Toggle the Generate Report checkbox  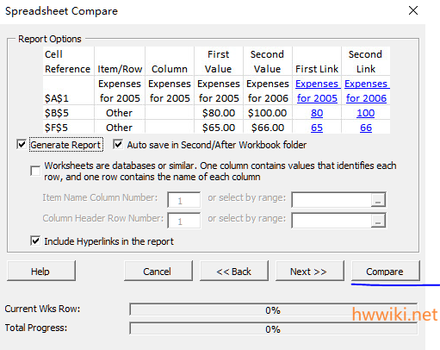tap(22, 144)
